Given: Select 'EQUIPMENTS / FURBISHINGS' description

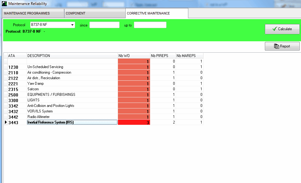Looking at the screenshot, I should pyautogui.click(x=72, y=95).
